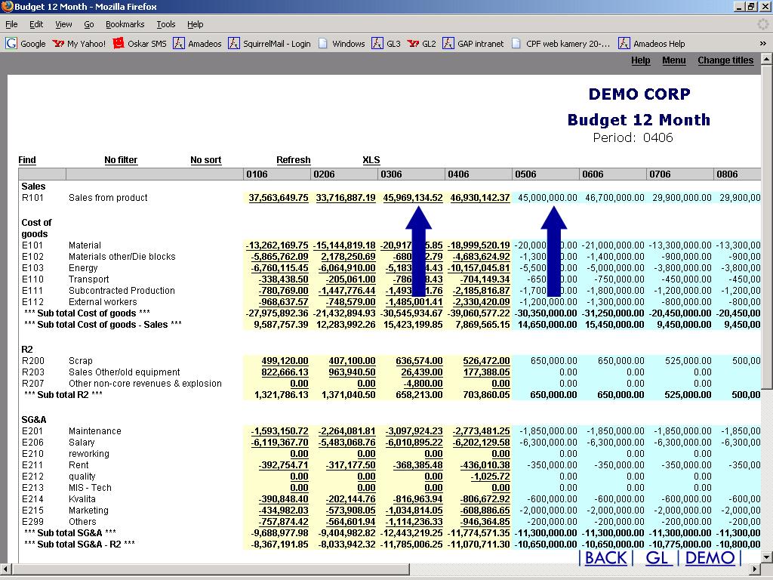Screen dimensions: 773x580
Task: Open the Amadeos bookmark
Action: pos(197,43)
